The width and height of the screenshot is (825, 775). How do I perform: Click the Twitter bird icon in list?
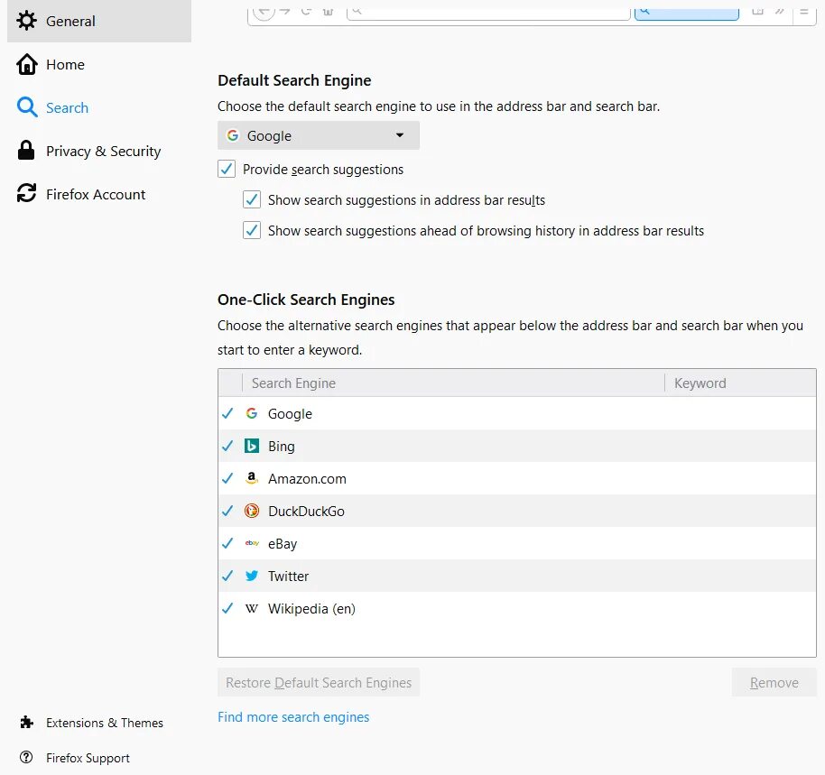(252, 576)
